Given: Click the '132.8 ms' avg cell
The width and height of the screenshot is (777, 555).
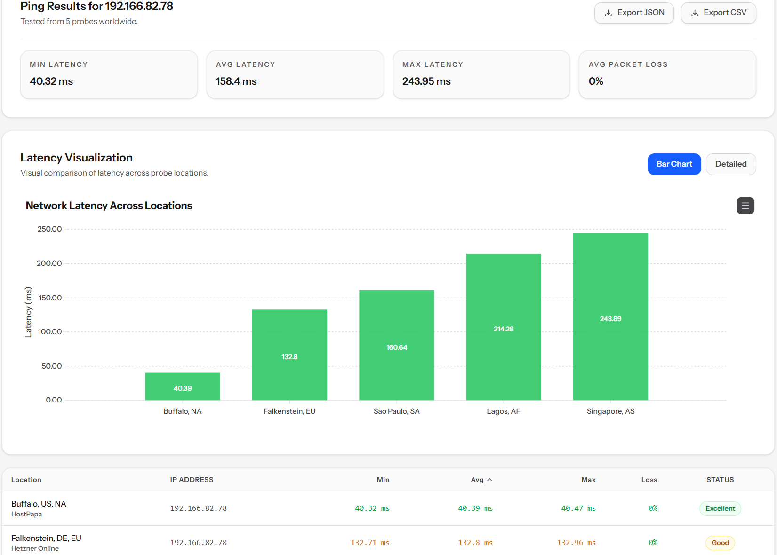Looking at the screenshot, I should pyautogui.click(x=475, y=543).
